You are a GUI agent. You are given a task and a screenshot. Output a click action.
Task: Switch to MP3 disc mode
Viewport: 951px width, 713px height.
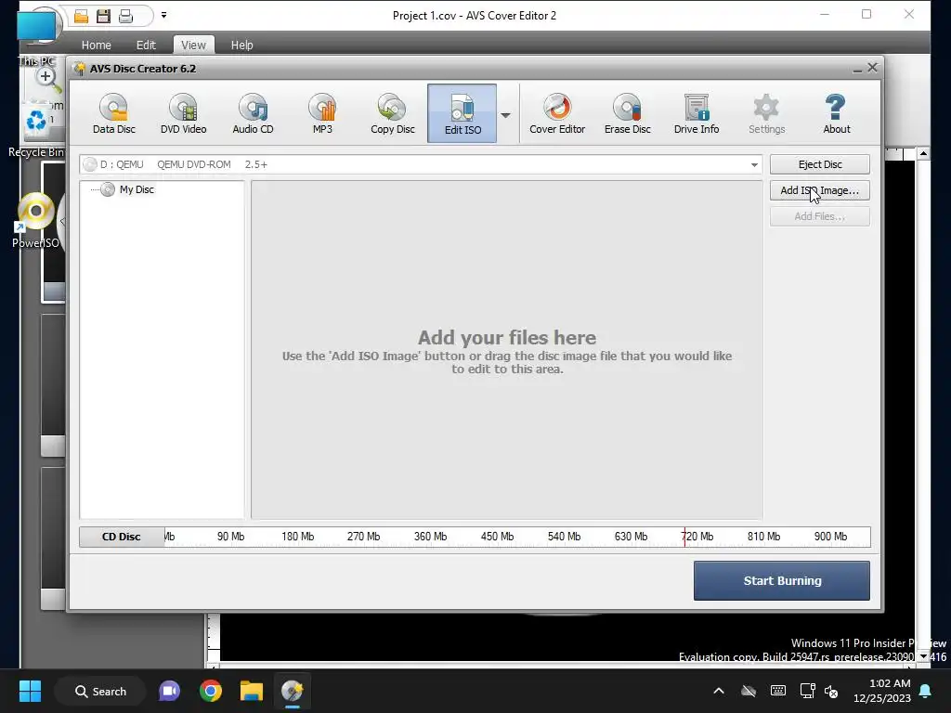pos(322,113)
